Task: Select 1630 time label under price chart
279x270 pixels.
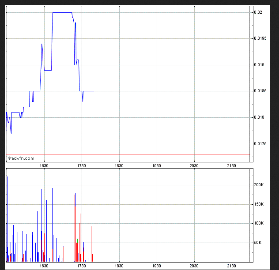Action: [x=44, y=165]
